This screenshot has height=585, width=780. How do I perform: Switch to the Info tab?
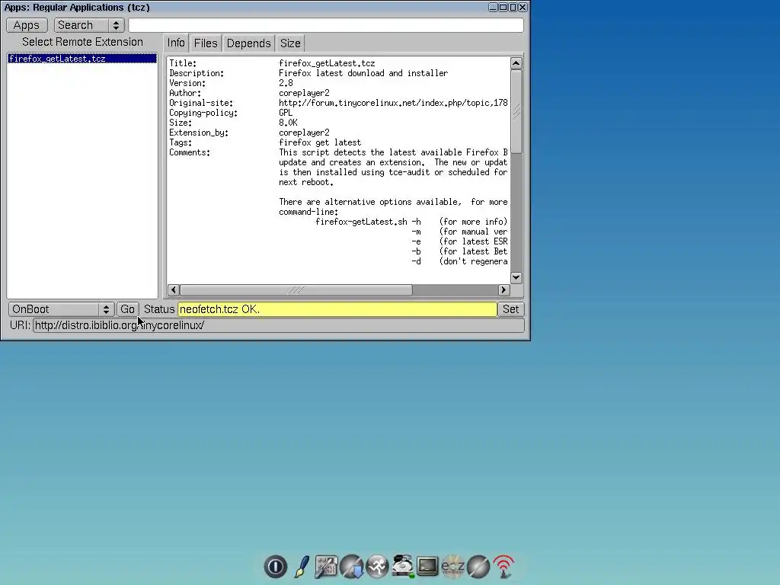pyautogui.click(x=176, y=43)
